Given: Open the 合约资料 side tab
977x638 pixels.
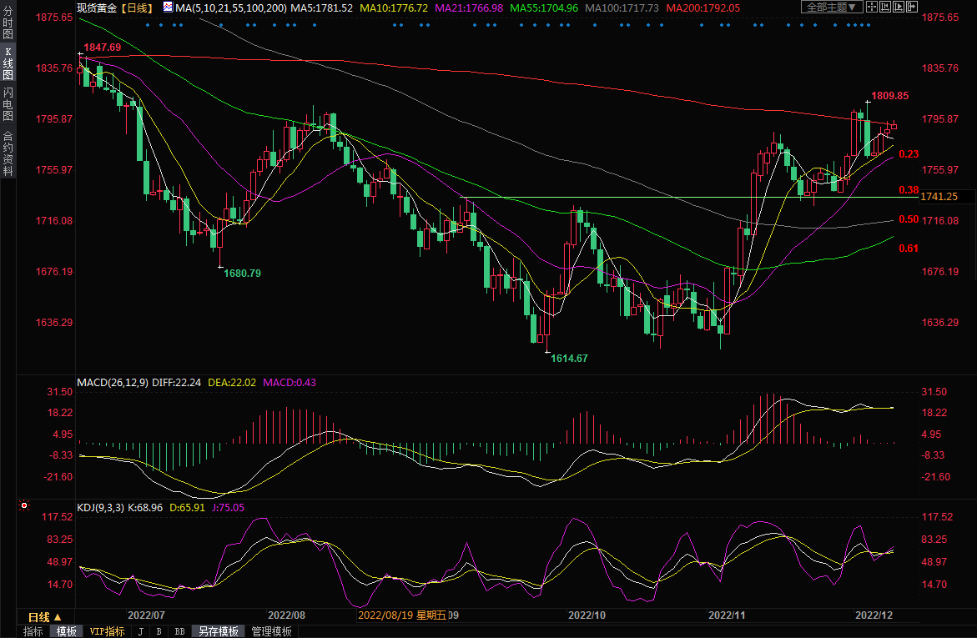Looking at the screenshot, I should 8,153.
